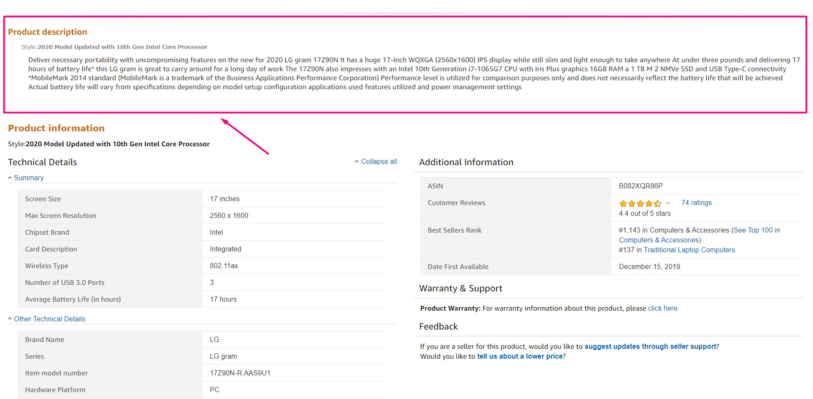Open the 74 ratings link
813x399 pixels.
tap(696, 203)
